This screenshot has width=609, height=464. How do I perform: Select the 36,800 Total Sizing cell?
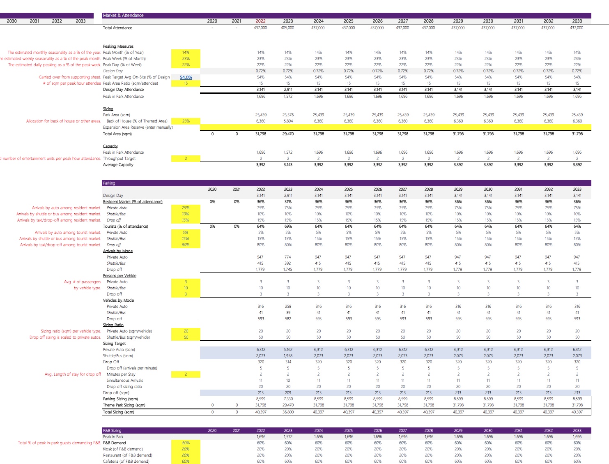tap(288, 412)
